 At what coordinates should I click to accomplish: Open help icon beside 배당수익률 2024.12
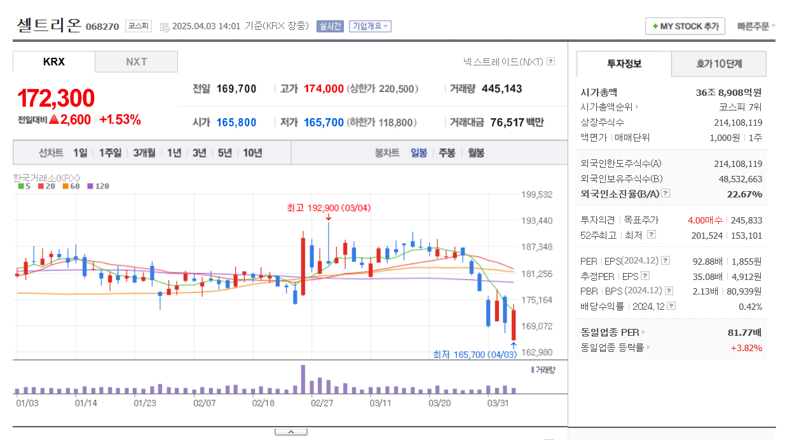(x=671, y=306)
